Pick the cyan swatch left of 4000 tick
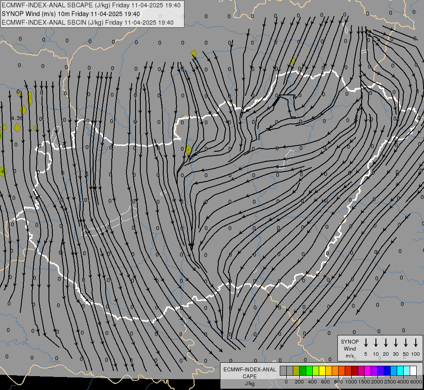The width and height of the screenshot is (424, 390). point(400,371)
